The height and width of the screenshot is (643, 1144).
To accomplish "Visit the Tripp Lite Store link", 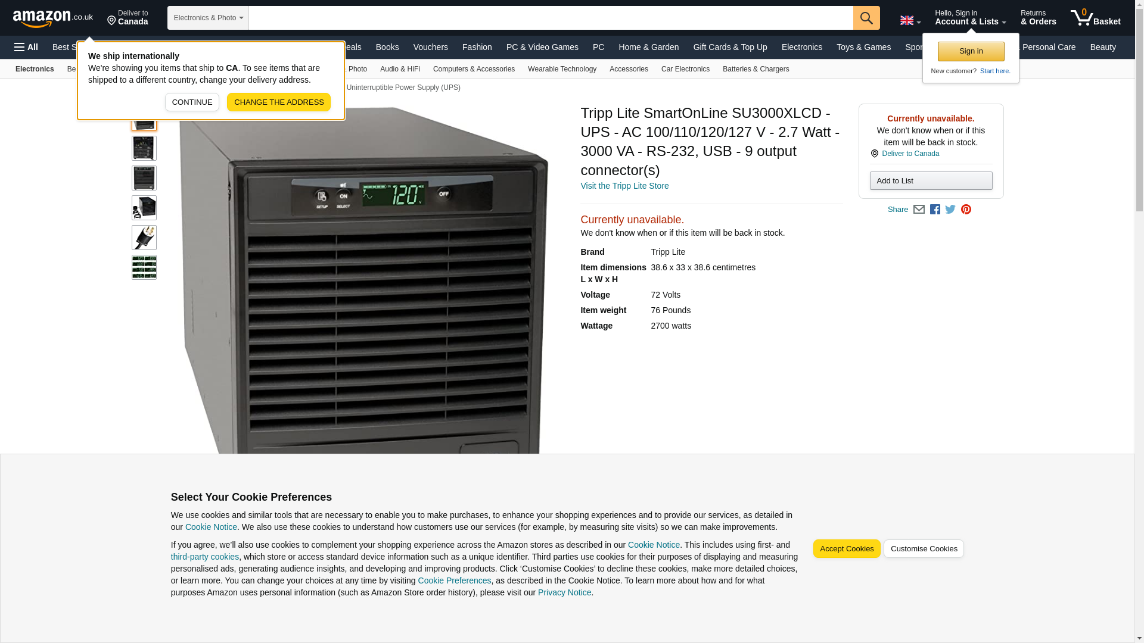I will click(x=624, y=186).
